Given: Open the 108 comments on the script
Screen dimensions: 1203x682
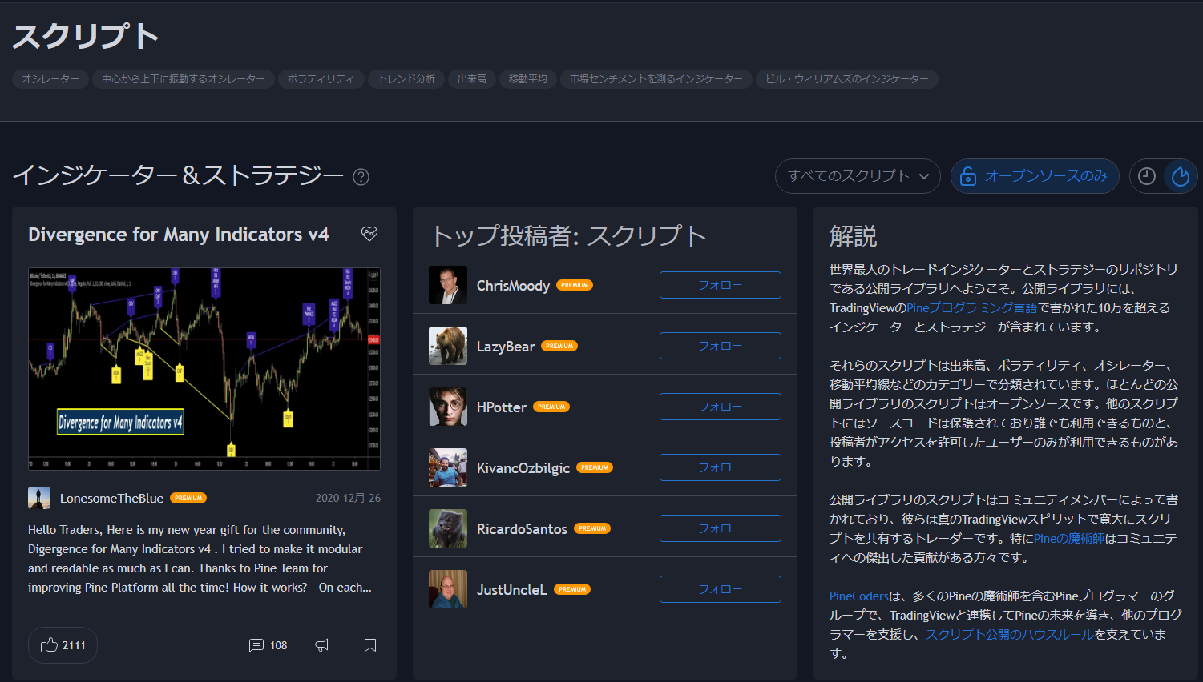Looking at the screenshot, I should click(x=268, y=645).
